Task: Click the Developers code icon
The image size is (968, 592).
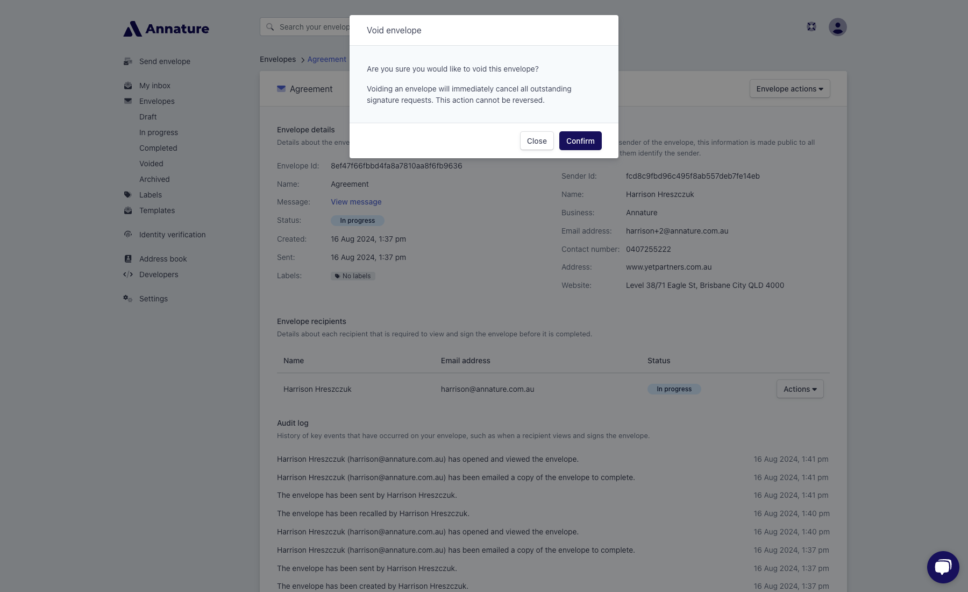Action: [x=128, y=274]
